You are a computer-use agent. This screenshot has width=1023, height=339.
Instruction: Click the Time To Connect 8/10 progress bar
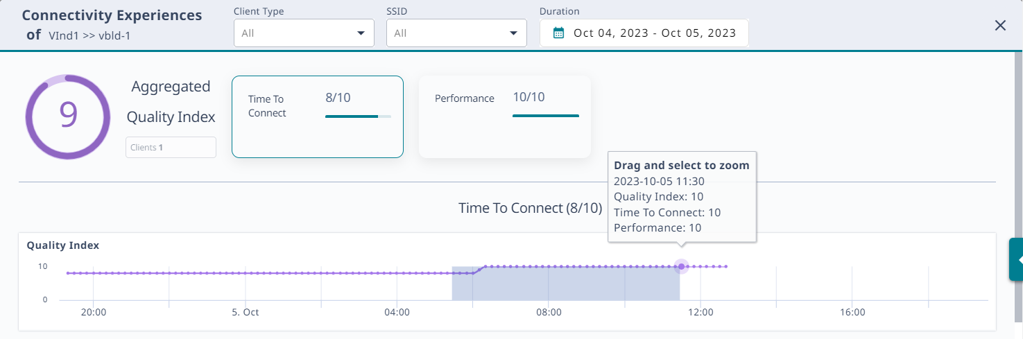click(x=358, y=116)
